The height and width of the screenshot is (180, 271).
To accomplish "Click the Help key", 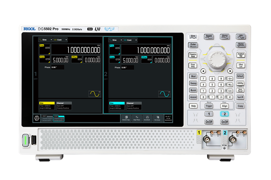I will (193, 106).
